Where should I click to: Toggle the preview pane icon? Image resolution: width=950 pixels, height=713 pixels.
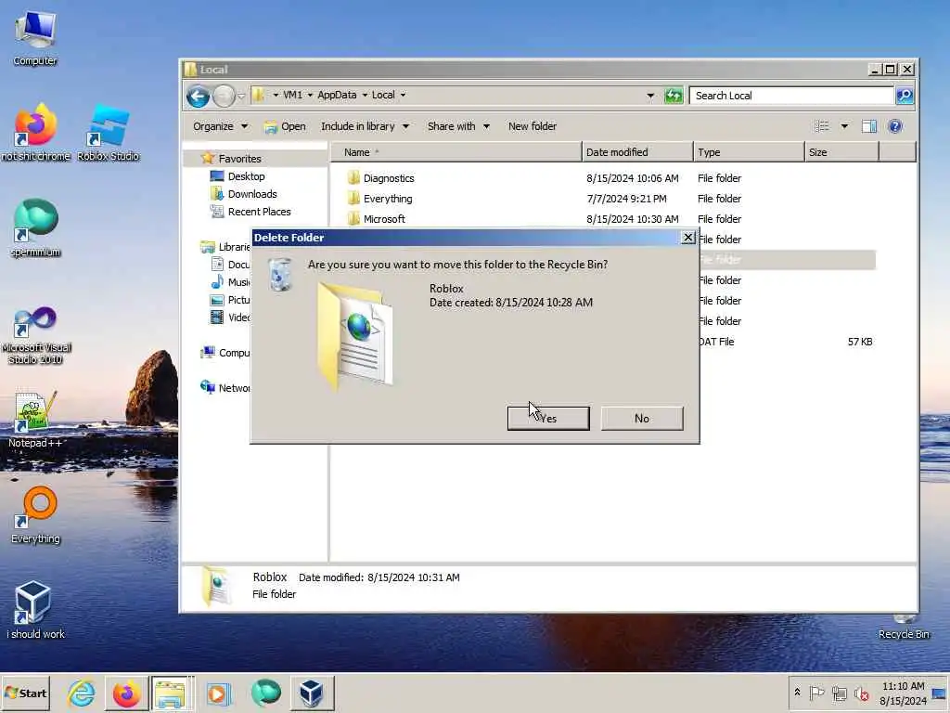point(869,126)
